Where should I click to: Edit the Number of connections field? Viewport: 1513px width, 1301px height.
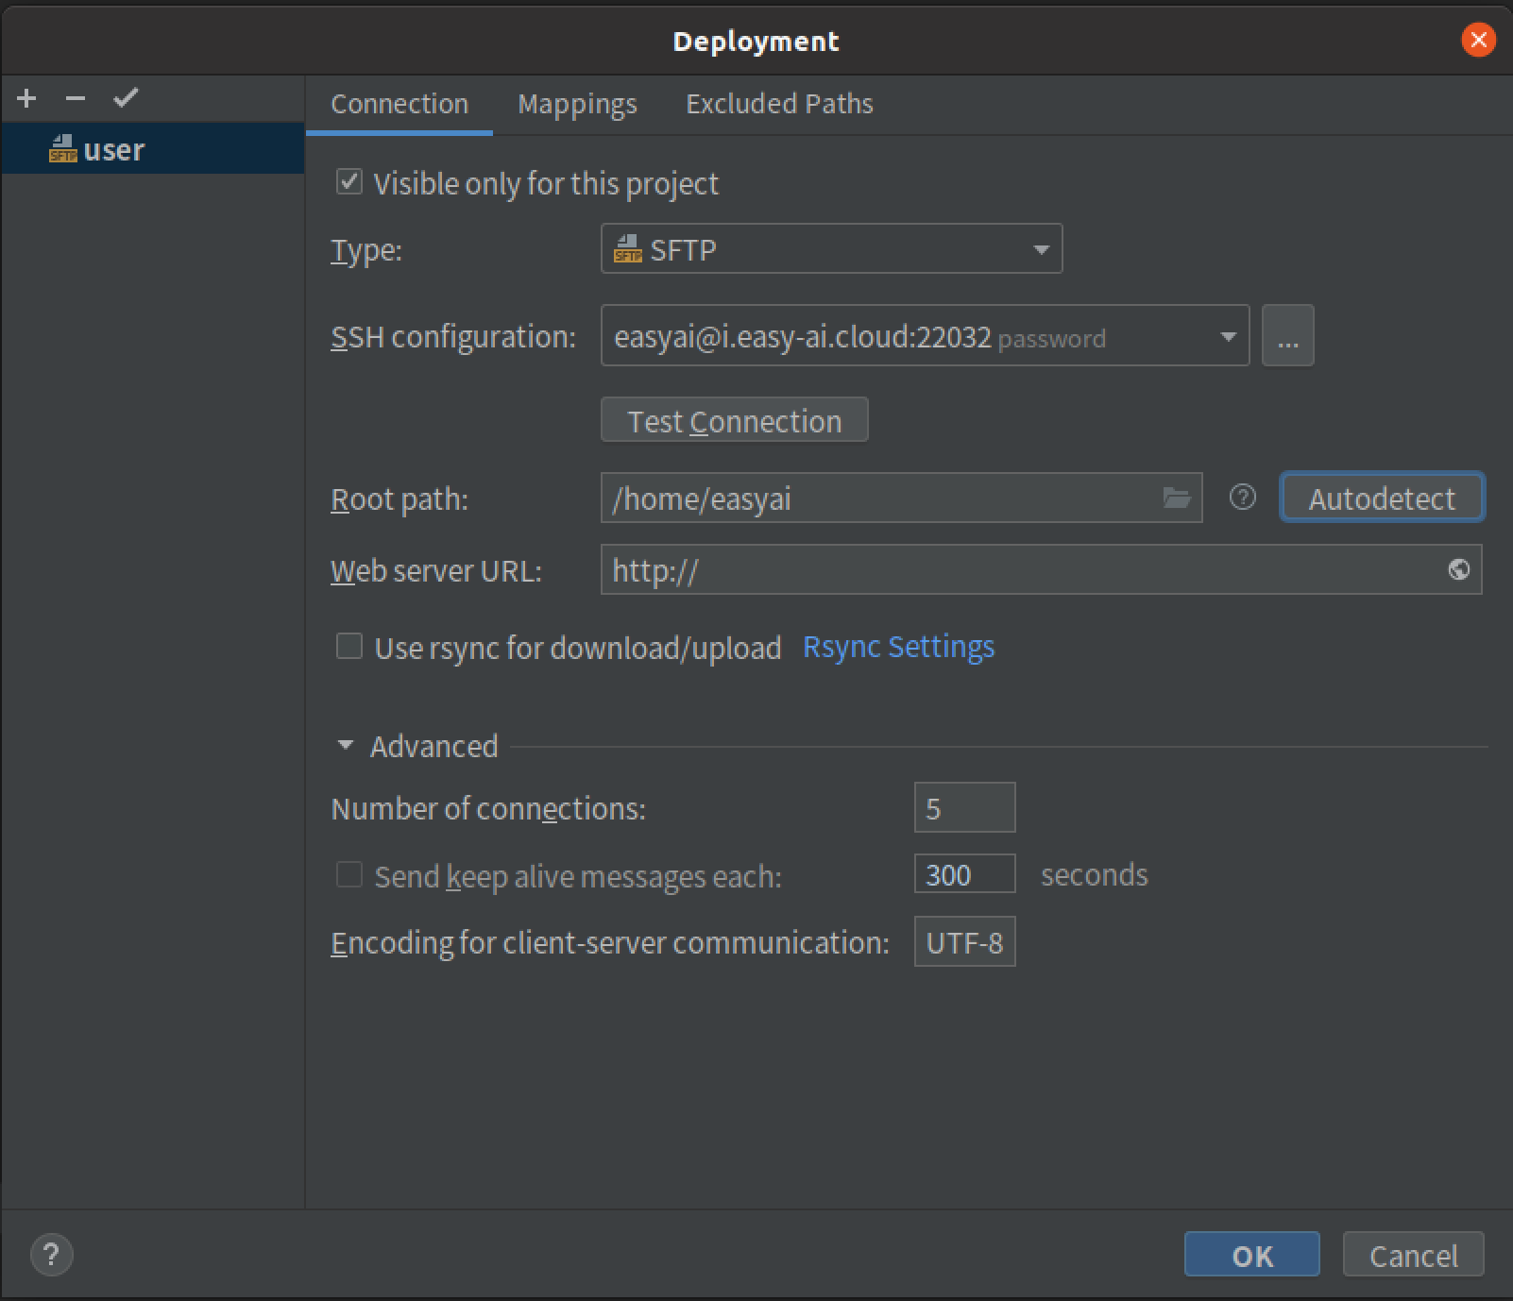(964, 808)
